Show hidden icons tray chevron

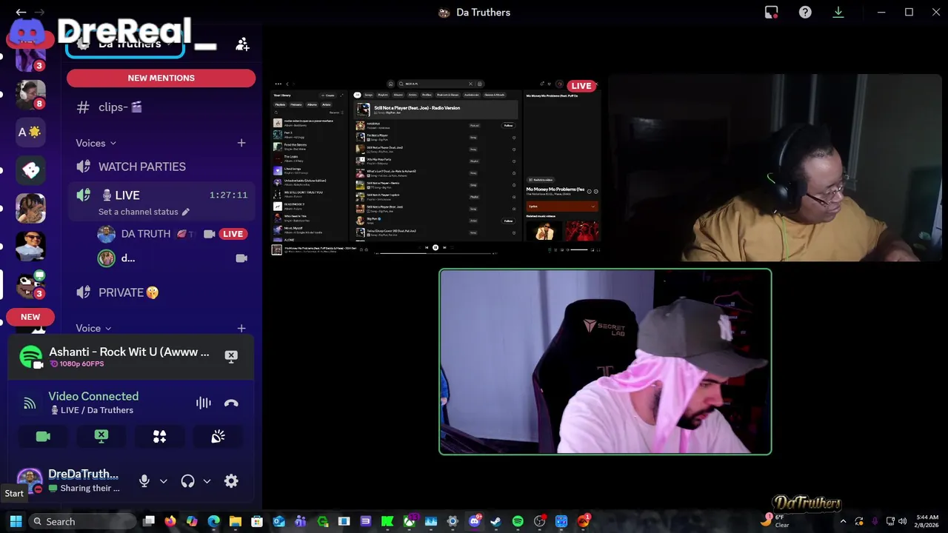tap(843, 521)
